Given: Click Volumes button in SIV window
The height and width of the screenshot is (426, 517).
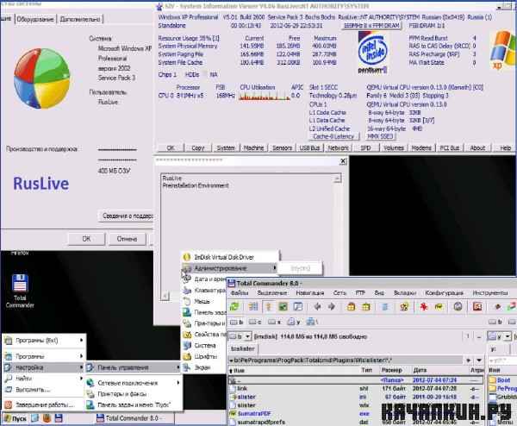Looking at the screenshot, I should click(x=394, y=147).
